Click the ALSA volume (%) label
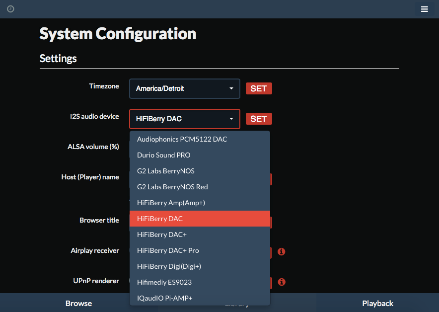 point(93,147)
